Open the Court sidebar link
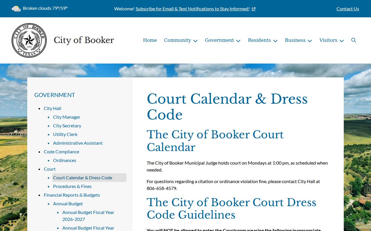Screen dimensions: 371x231 click(50, 169)
